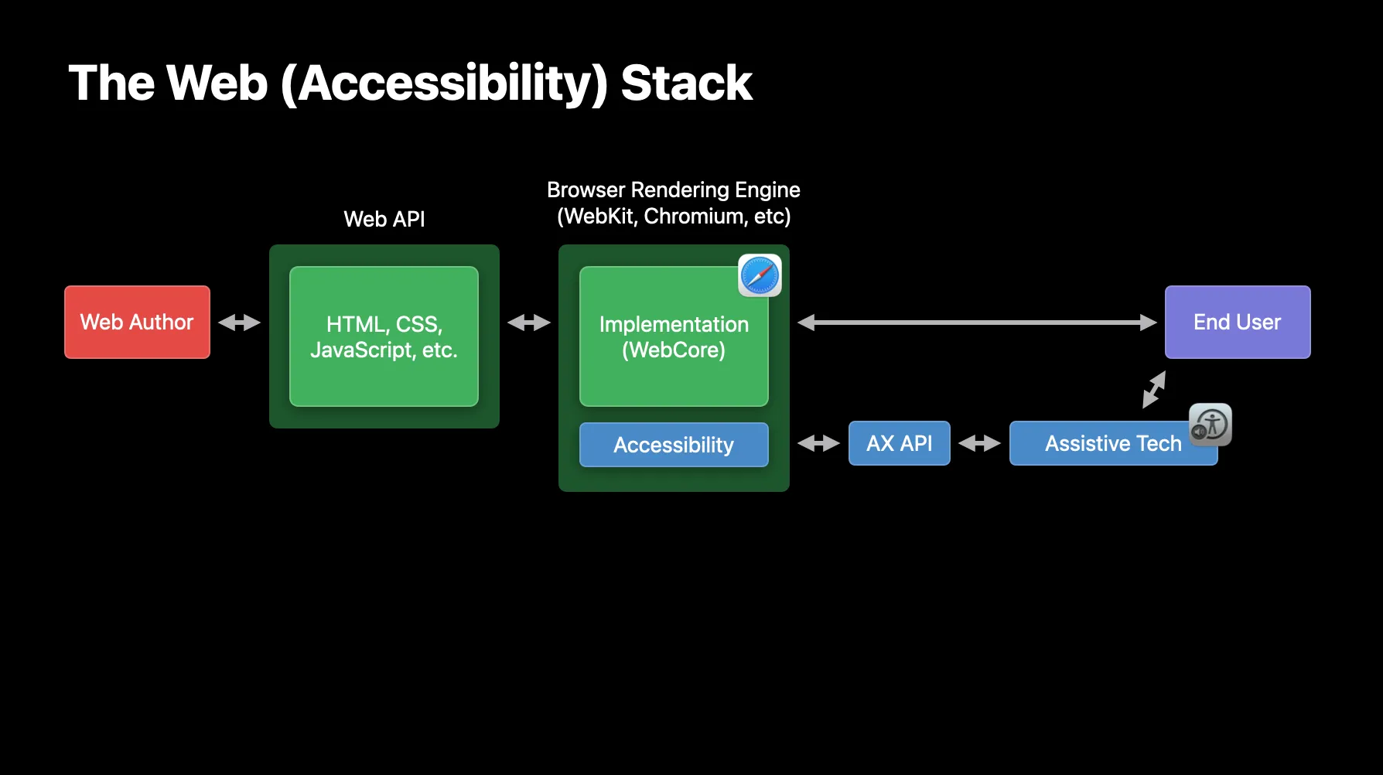Screen dimensions: 1383x775
Task: Select the Implementation (WebCore) box
Action: pos(674,336)
